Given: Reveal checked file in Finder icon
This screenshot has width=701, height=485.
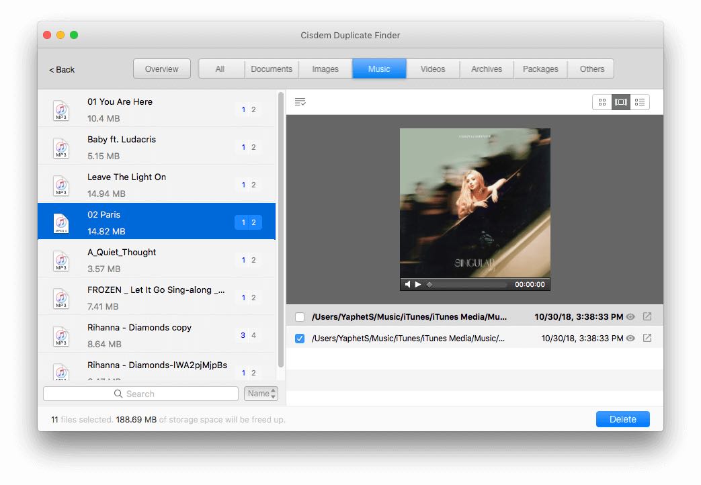Looking at the screenshot, I should click(x=647, y=338).
